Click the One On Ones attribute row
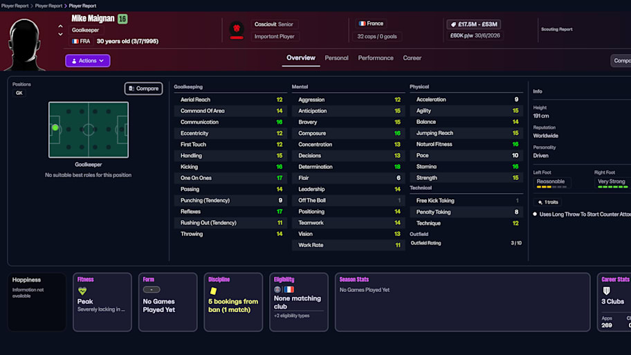 [x=230, y=178]
